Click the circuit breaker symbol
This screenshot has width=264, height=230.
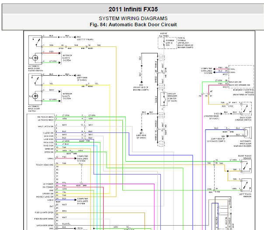(x=164, y=99)
